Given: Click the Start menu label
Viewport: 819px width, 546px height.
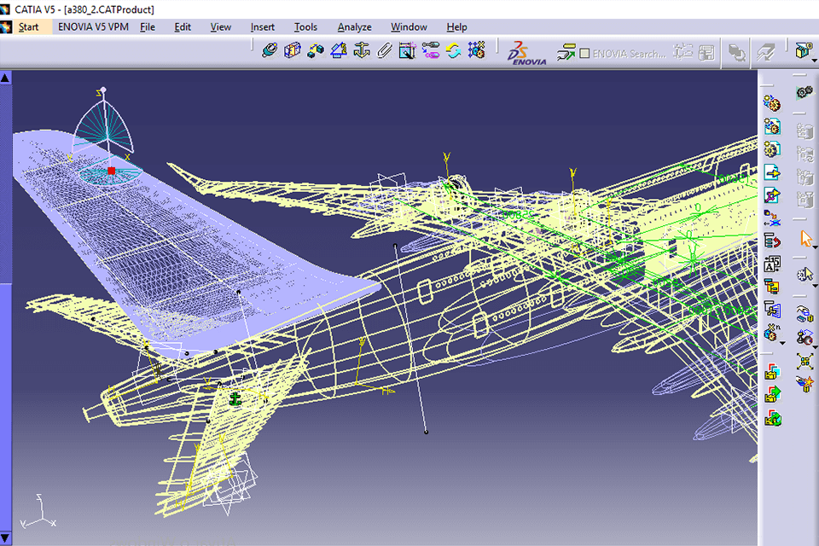Looking at the screenshot, I should pyautogui.click(x=28, y=26).
